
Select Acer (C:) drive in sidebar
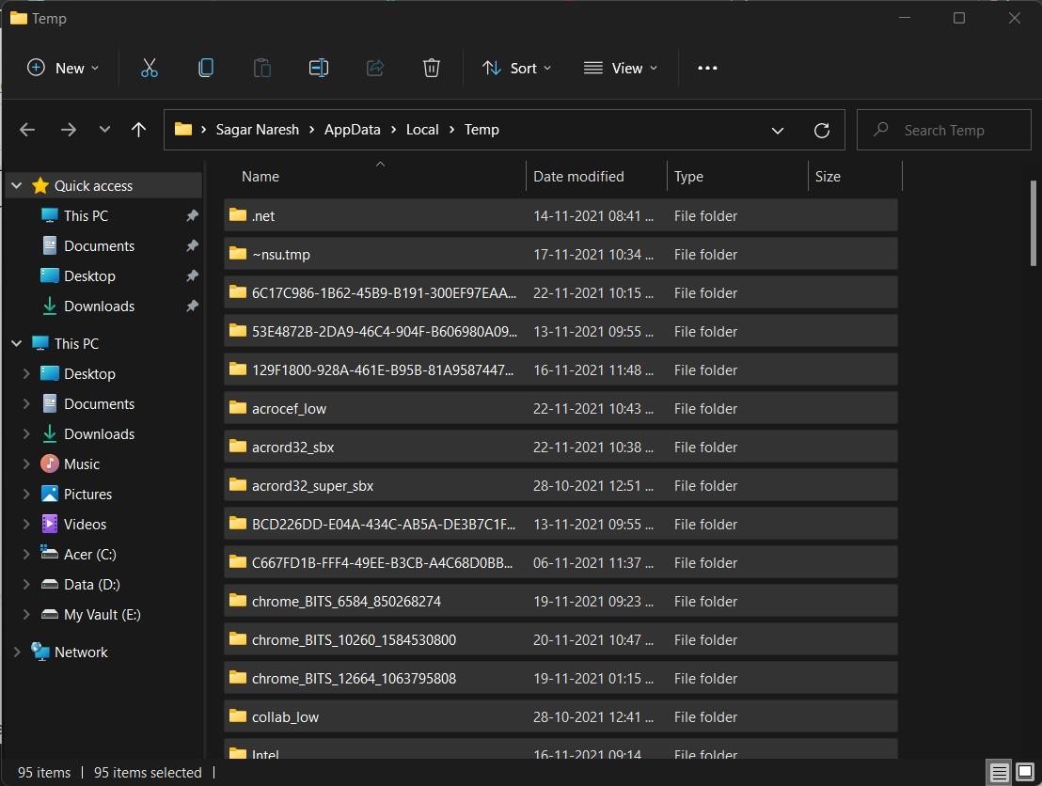(89, 555)
